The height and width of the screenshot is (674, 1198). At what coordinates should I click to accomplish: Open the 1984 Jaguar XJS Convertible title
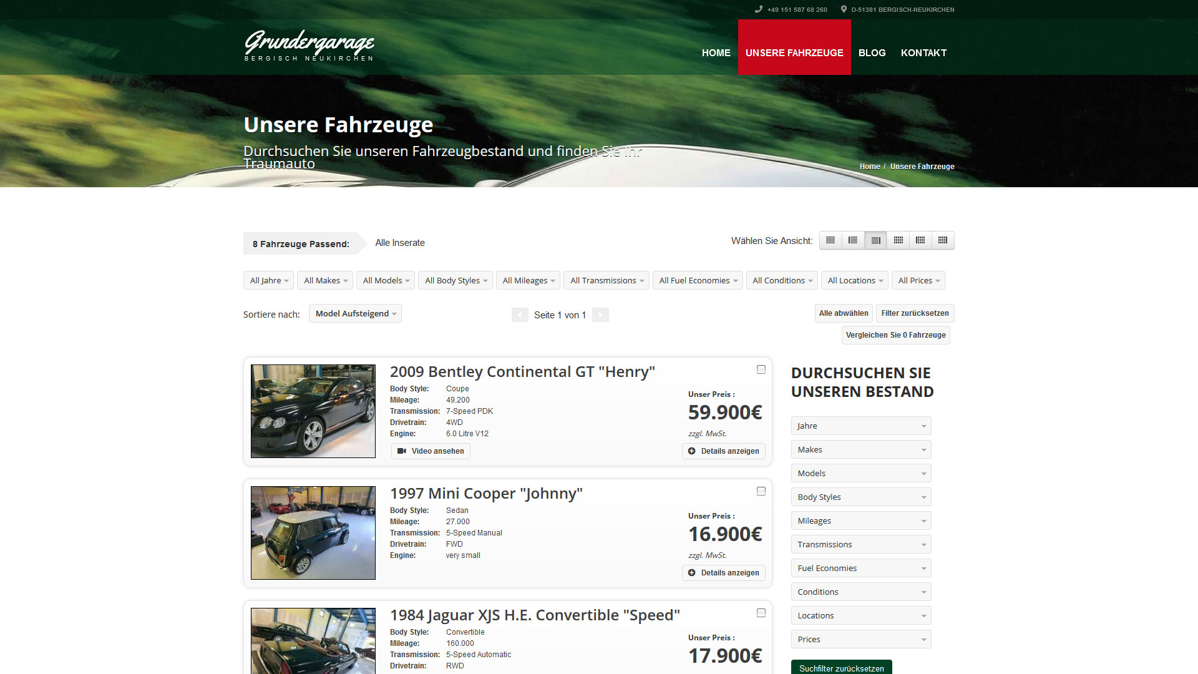pyautogui.click(x=535, y=615)
